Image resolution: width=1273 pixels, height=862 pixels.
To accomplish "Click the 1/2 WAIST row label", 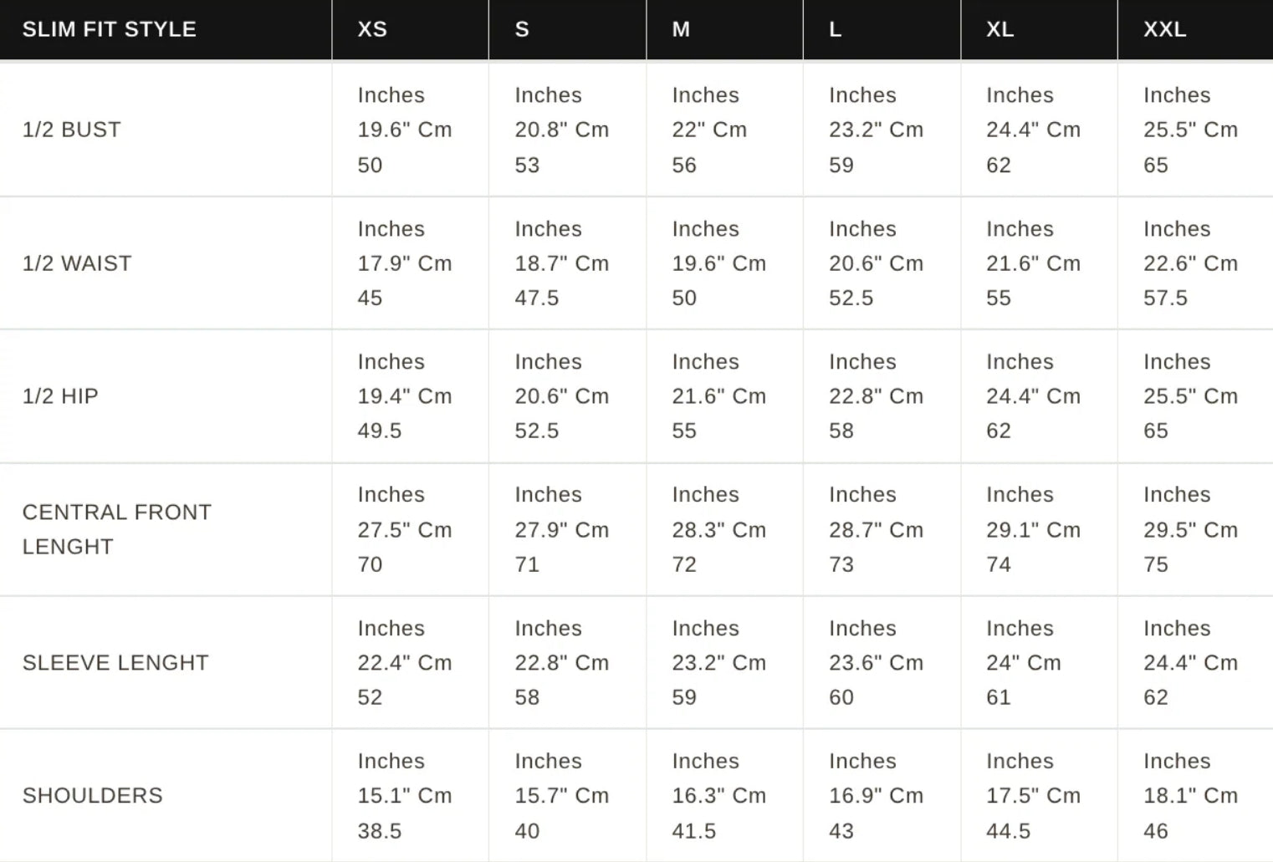I will [x=77, y=263].
